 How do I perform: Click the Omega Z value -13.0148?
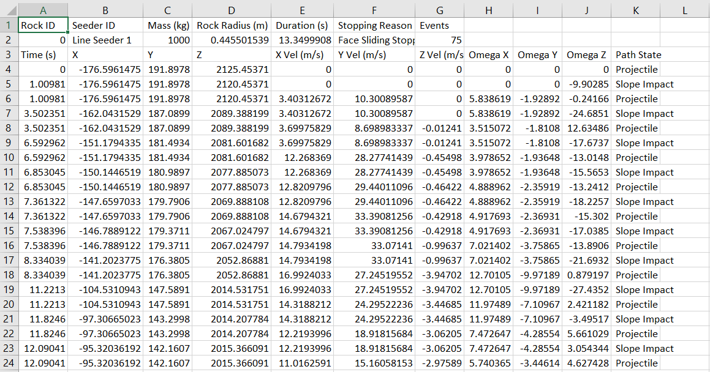coord(586,157)
